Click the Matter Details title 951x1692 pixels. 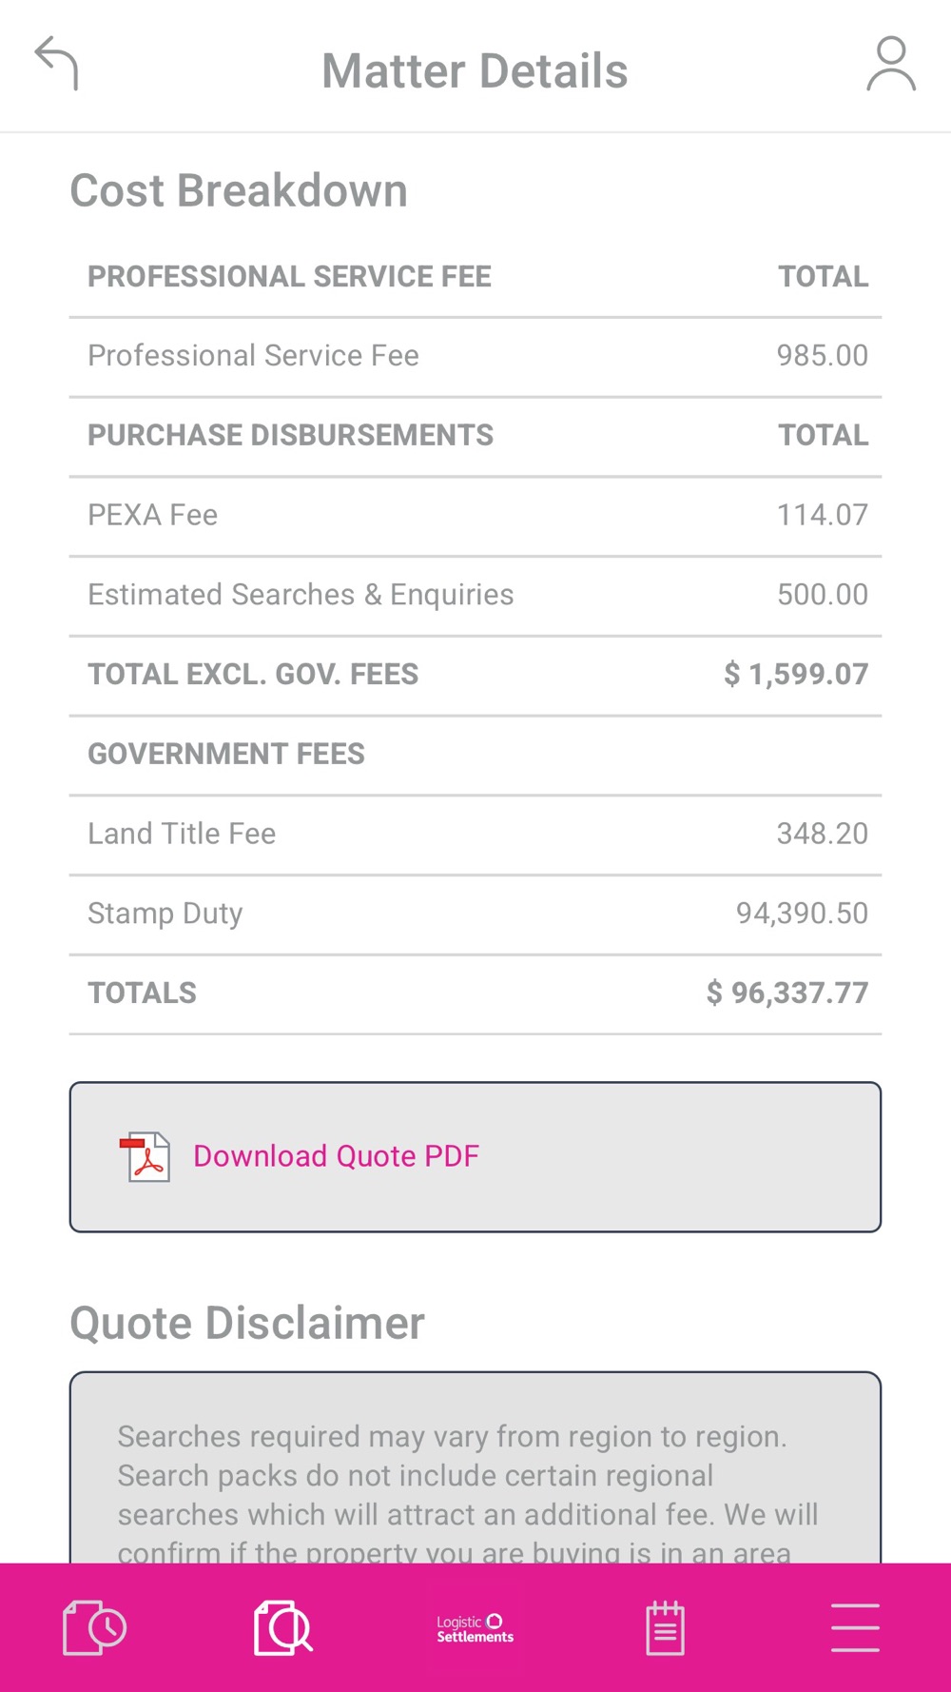[x=475, y=71]
